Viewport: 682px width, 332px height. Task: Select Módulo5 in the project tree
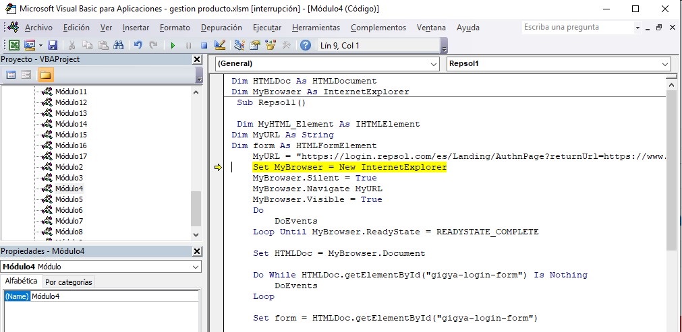tap(69, 199)
